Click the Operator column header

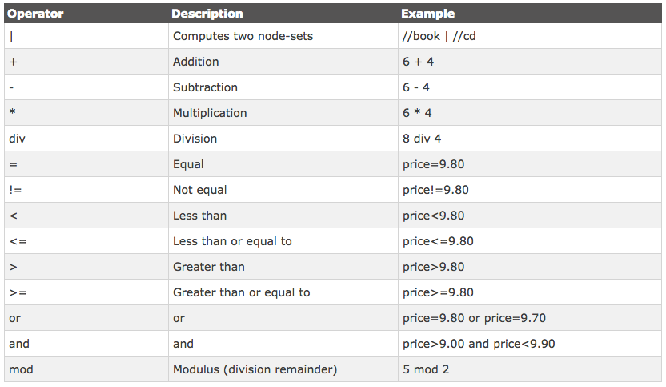coord(35,14)
